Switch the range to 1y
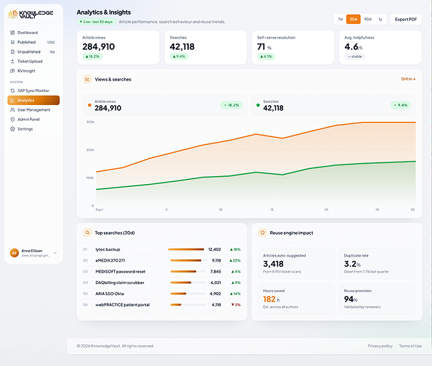 (380, 20)
